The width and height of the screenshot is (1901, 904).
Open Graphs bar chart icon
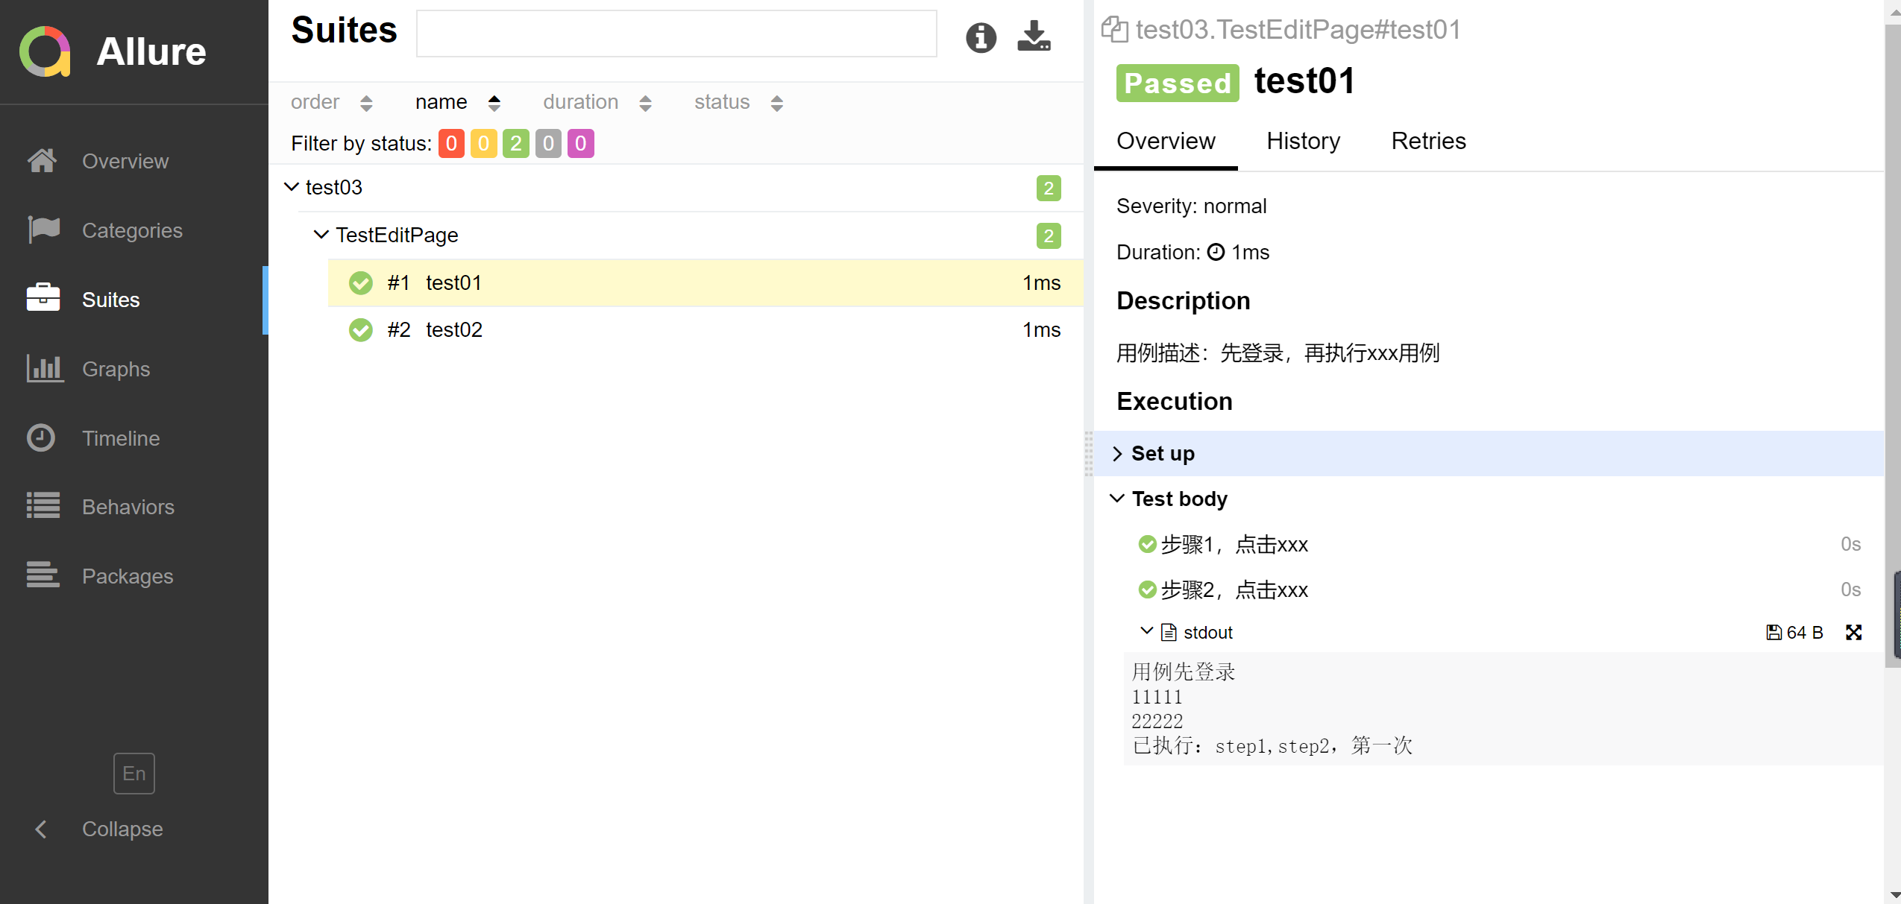(45, 368)
